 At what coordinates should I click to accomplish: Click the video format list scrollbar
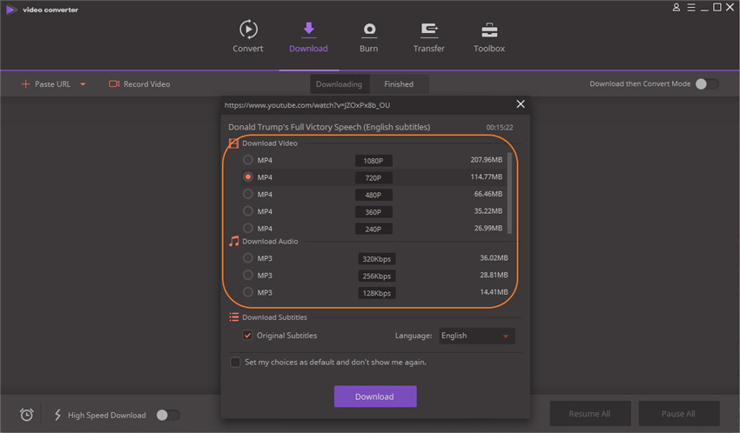(509, 193)
